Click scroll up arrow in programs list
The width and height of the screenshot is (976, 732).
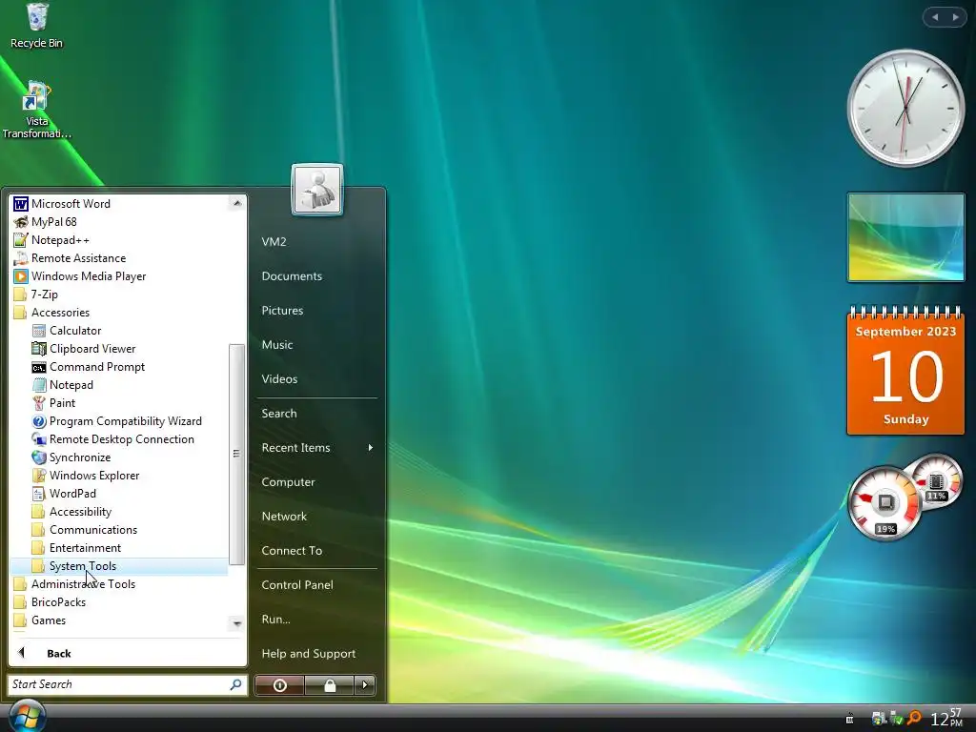click(x=236, y=203)
